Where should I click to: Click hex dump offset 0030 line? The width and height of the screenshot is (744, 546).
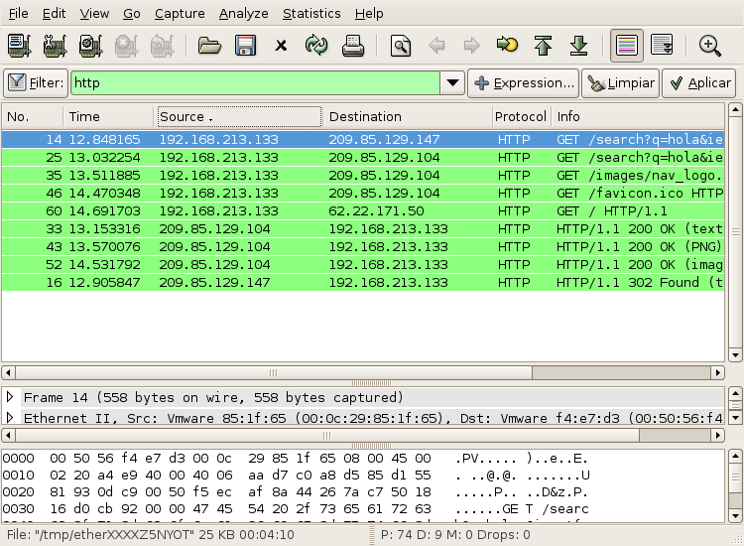[x=296, y=509]
